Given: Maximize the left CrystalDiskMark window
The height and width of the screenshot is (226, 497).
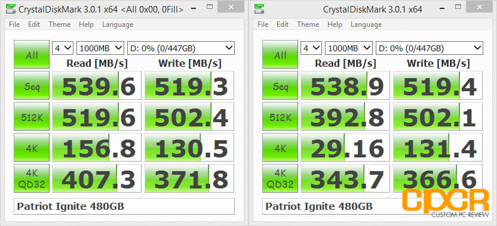Looking at the screenshot, I should pos(210,7).
